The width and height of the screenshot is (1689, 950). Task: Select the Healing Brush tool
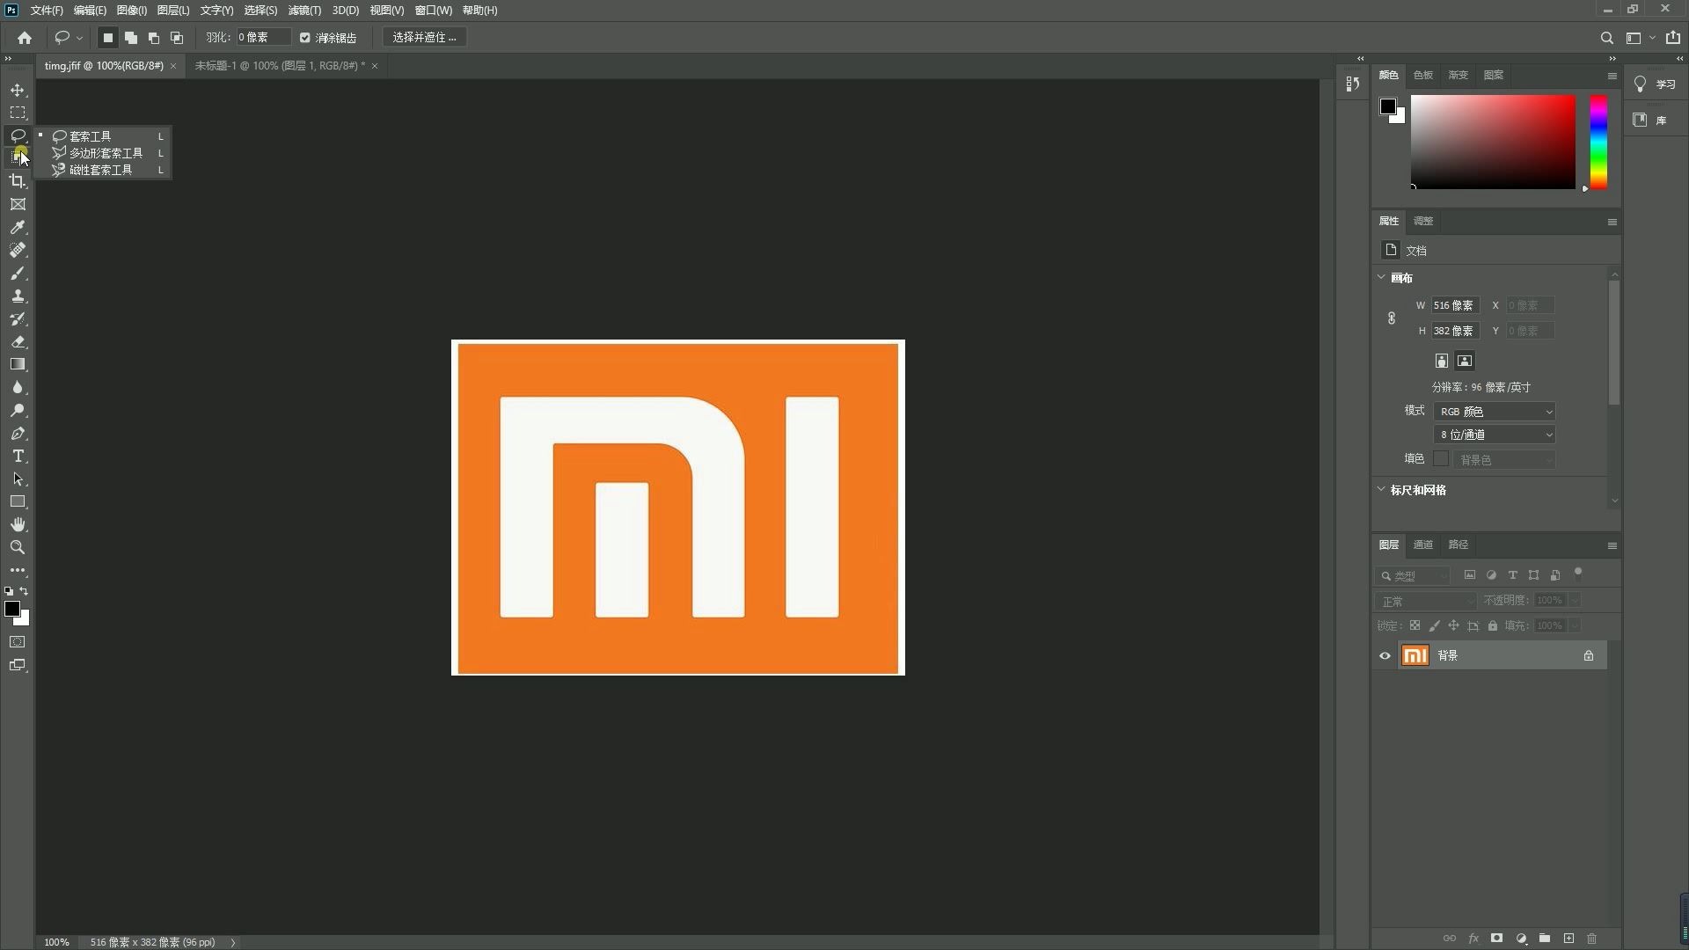click(18, 250)
